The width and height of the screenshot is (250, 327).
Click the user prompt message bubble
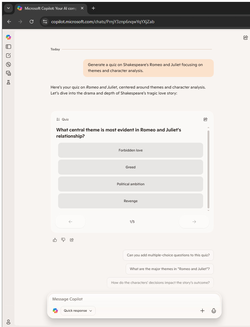tap(148, 68)
